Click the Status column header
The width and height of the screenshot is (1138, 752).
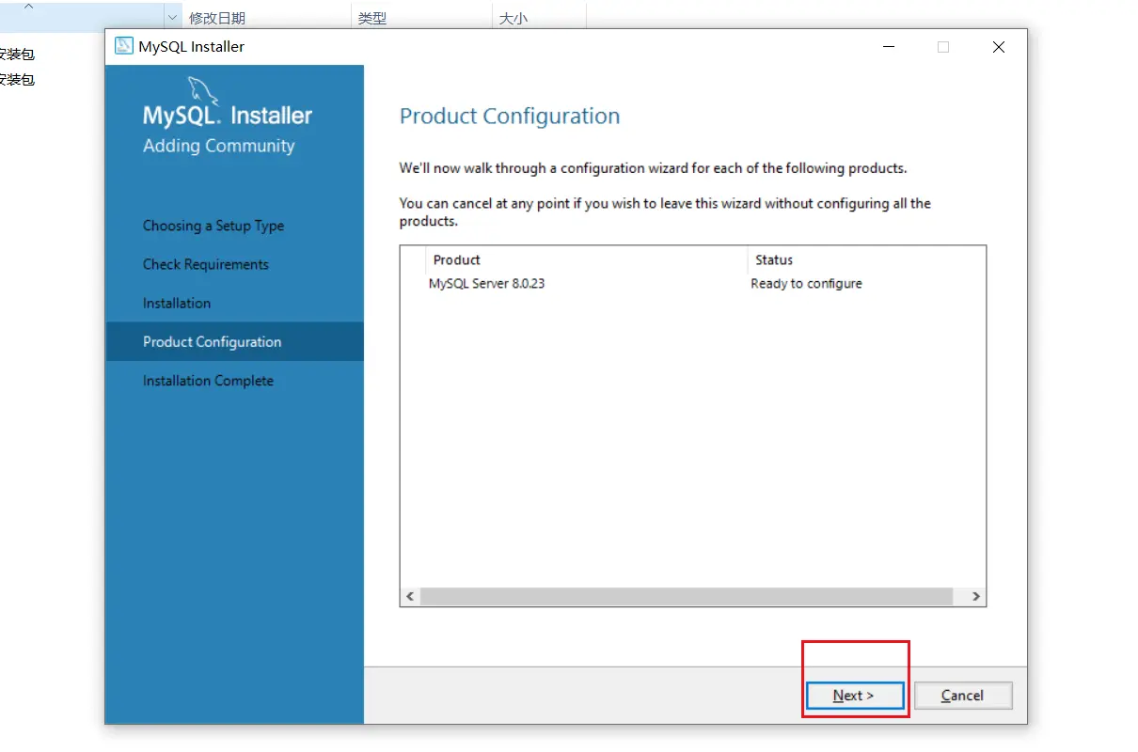point(866,259)
